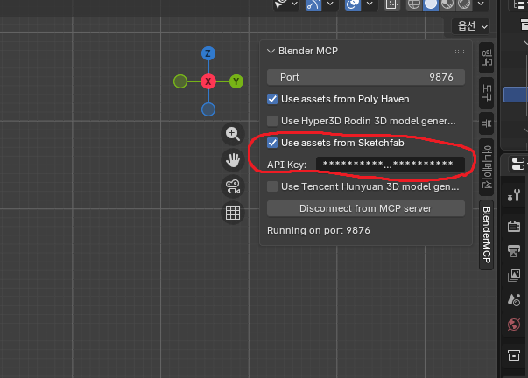This screenshot has height=378, width=528.
Task: Switch to solid viewport shading
Action: pyautogui.click(x=430, y=3)
